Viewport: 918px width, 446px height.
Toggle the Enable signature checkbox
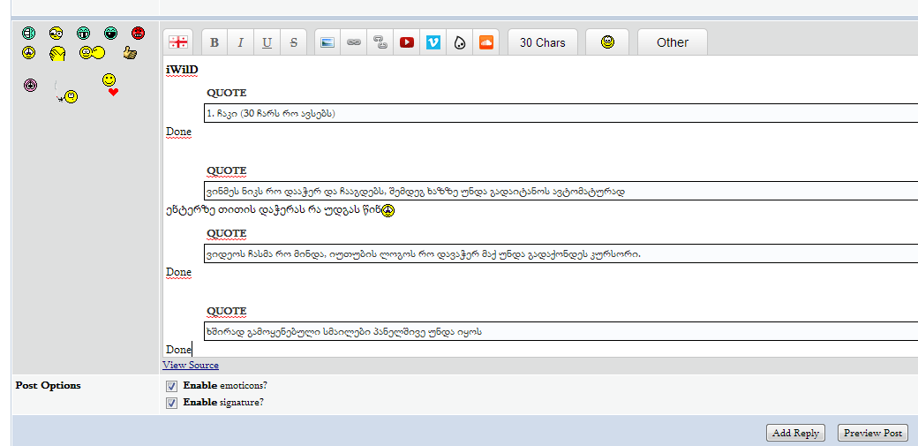click(x=171, y=404)
